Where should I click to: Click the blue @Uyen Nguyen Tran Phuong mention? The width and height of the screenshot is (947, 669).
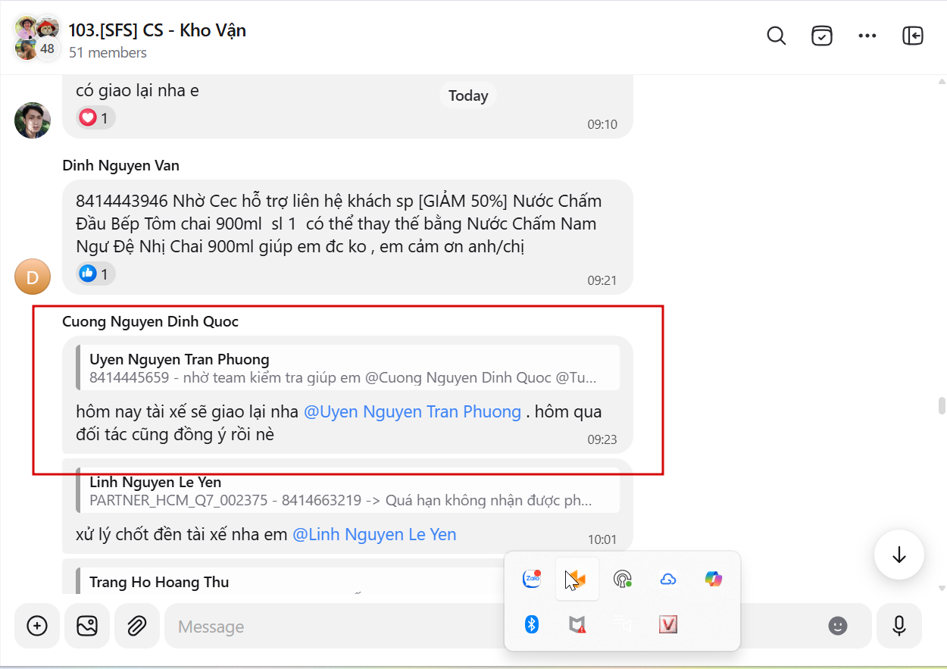coord(412,412)
